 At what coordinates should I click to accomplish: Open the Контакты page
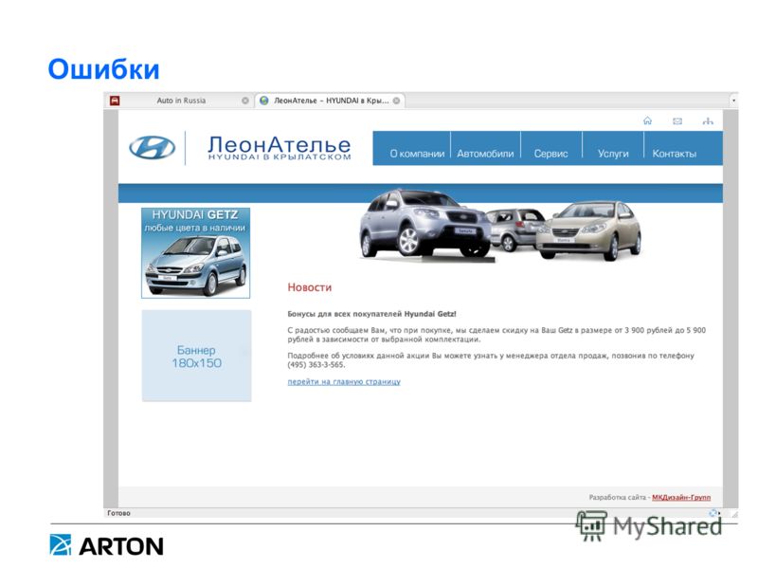coord(675,154)
